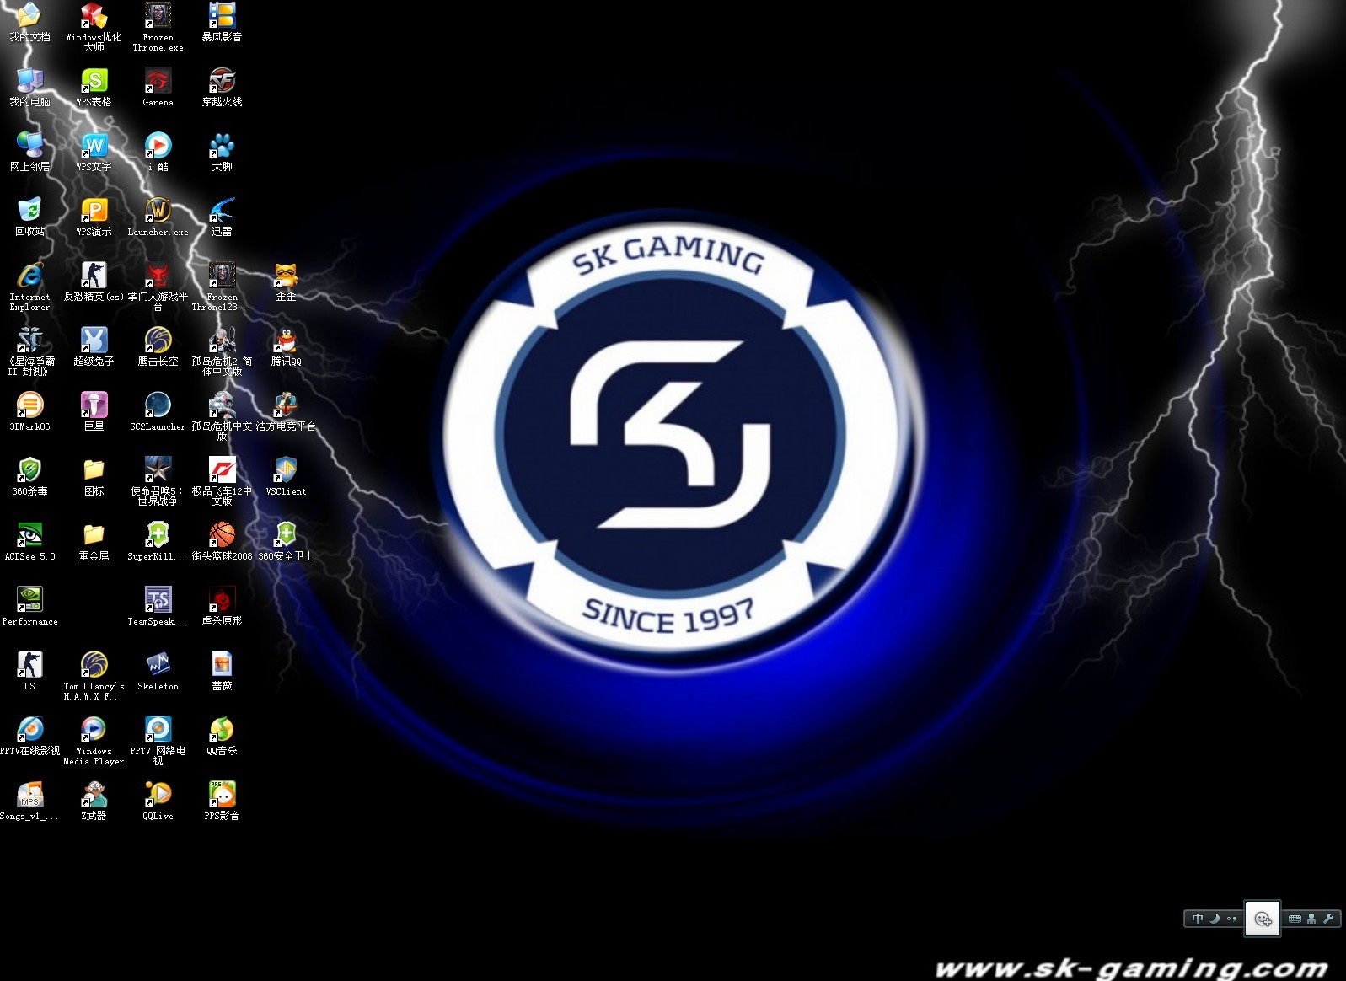Select the 虐杀原形 game icon
1346x981 pixels.
click(222, 600)
